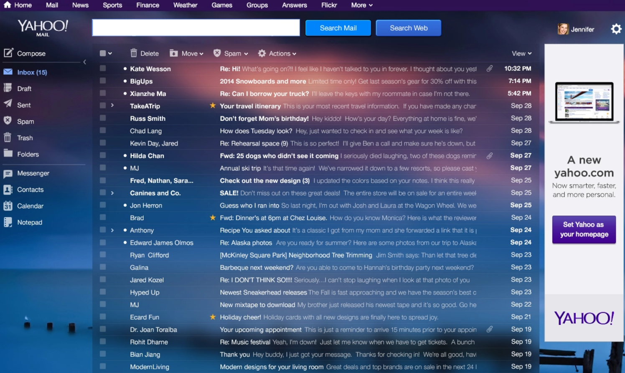Click the star on Ecard Fun email
The image size is (625, 373).
tap(213, 317)
